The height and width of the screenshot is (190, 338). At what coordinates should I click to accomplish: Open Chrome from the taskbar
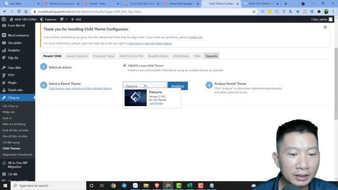click(113, 185)
